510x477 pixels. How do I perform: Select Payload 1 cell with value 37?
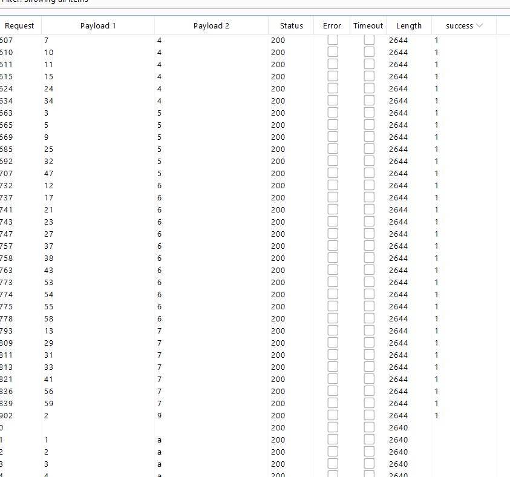pos(49,246)
